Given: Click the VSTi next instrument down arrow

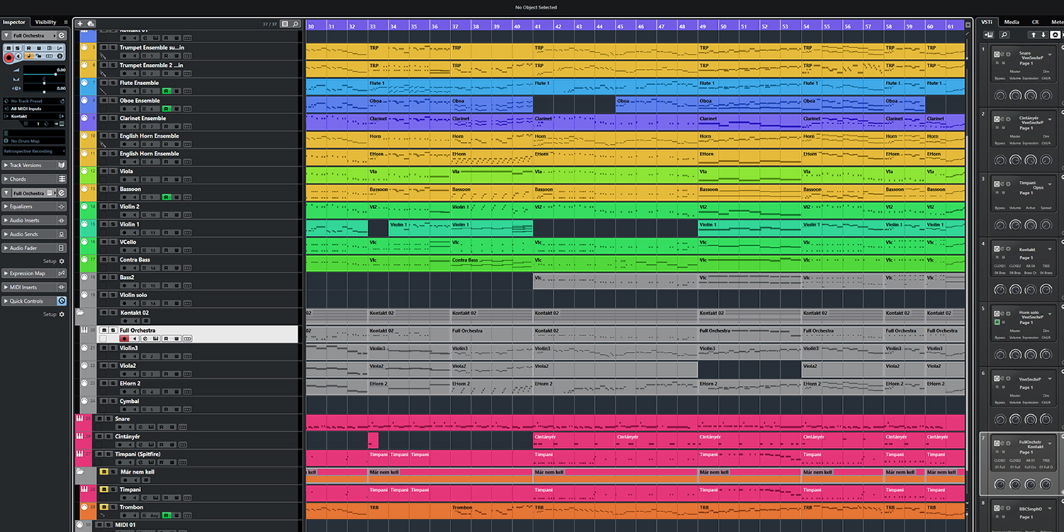Looking at the screenshot, I should pos(1043,34).
